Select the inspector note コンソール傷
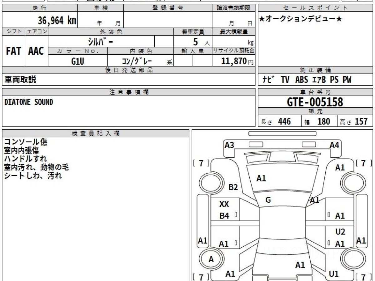 tap(26, 142)
